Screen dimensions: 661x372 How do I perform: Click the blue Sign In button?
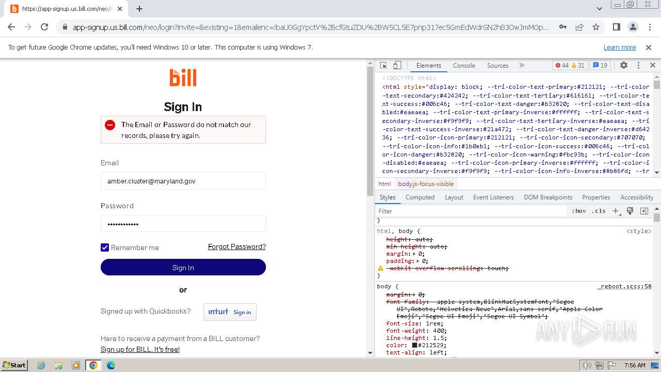click(x=183, y=267)
